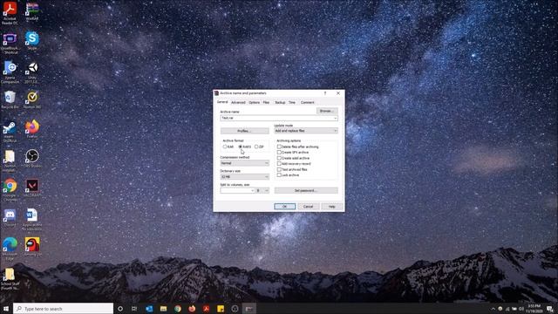Open File Explorer from taskbar

click(163, 309)
